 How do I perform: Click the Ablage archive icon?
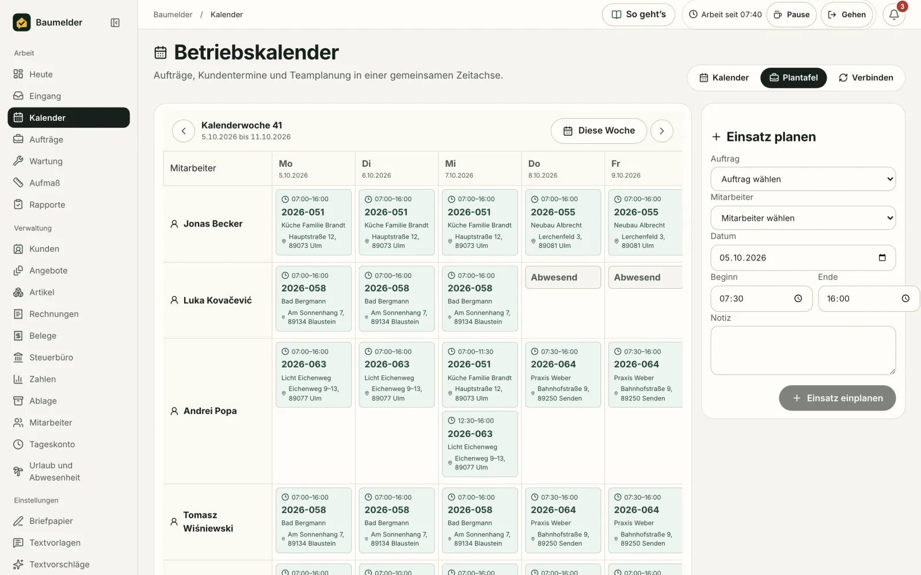[x=18, y=401]
